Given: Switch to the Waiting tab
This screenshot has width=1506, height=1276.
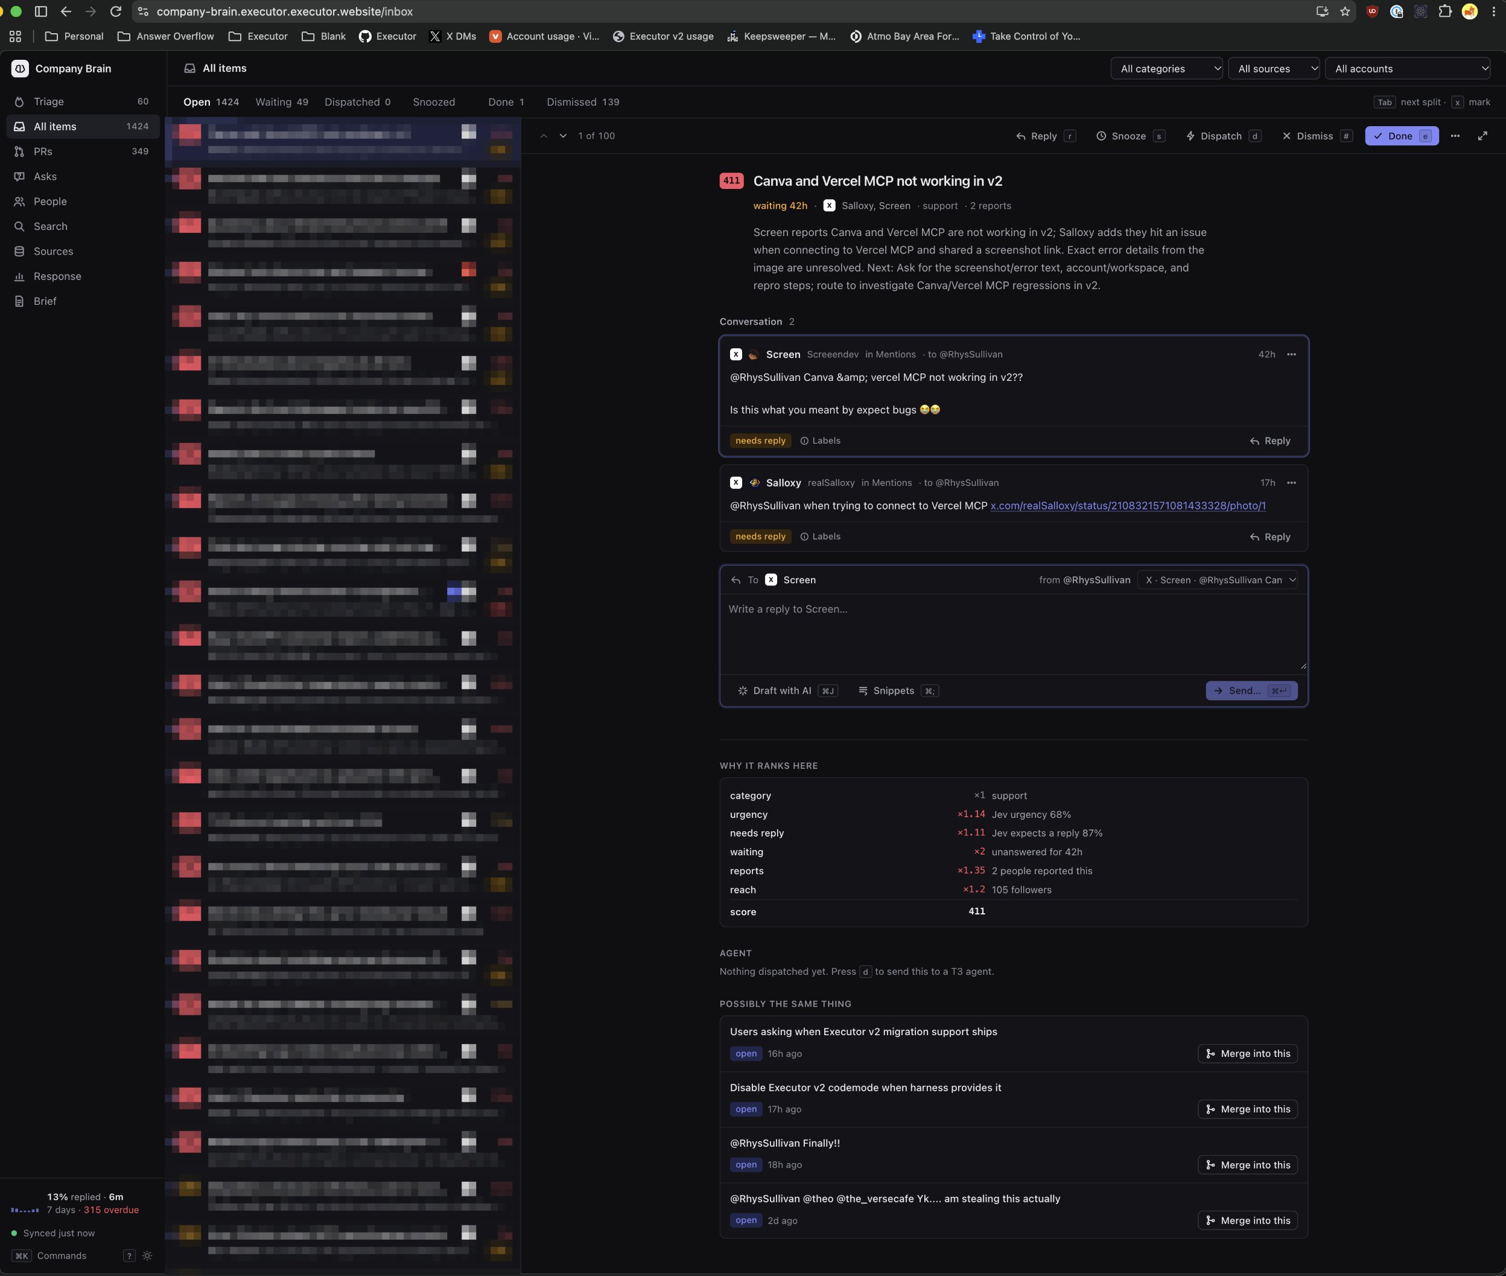Looking at the screenshot, I should [281, 102].
